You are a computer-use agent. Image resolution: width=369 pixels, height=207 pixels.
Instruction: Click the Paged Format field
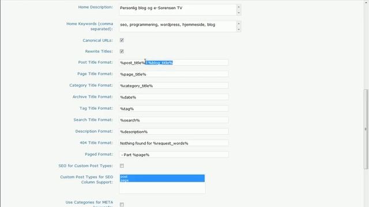click(x=174, y=155)
